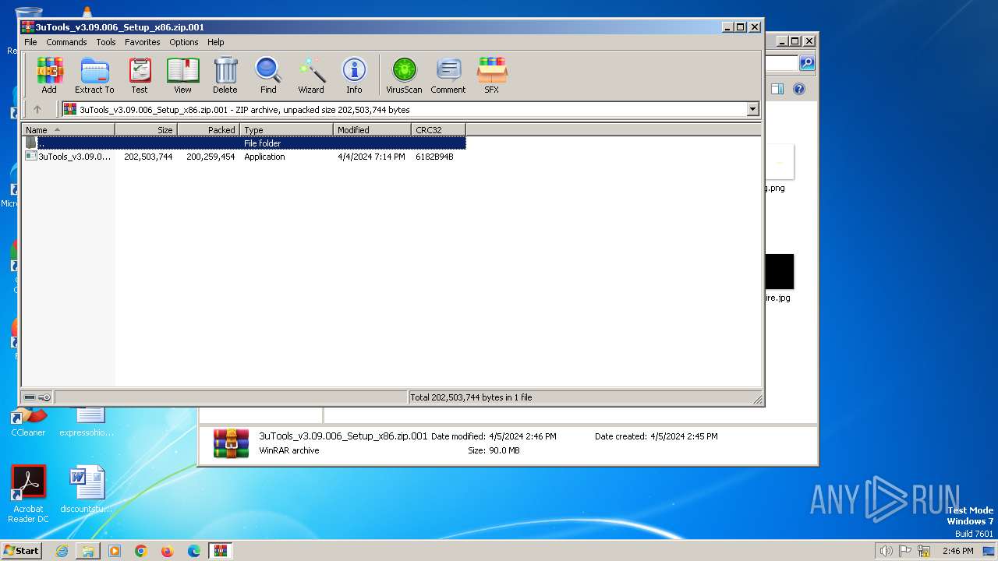The height and width of the screenshot is (561, 998).
Task: Click the Explorer search magnifier button
Action: (807, 63)
